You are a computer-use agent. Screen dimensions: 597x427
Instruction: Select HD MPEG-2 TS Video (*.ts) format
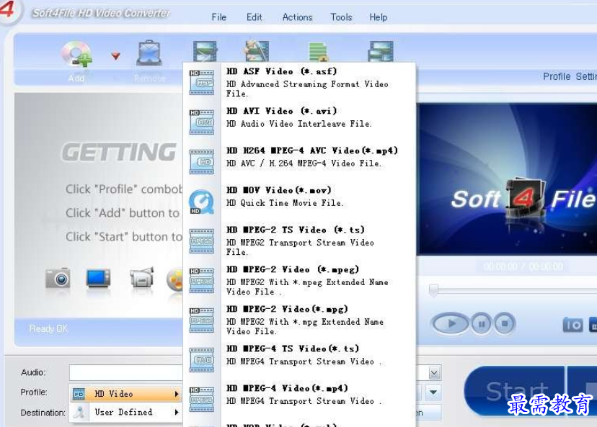pyautogui.click(x=299, y=241)
